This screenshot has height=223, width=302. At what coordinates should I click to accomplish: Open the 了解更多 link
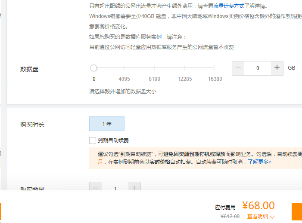click(262, 162)
